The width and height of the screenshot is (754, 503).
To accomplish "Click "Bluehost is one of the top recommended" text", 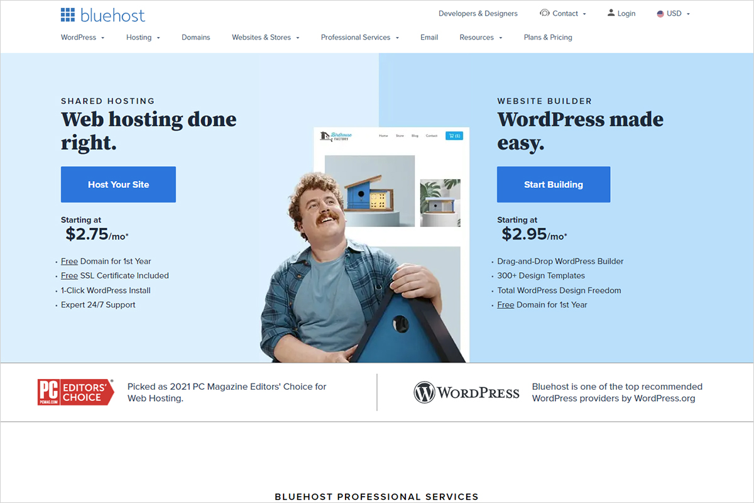I will 617,387.
